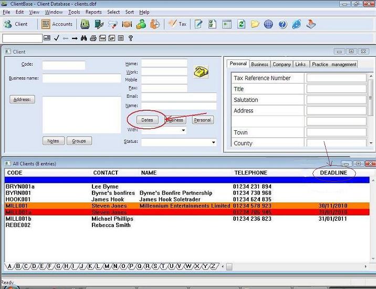Click the DEADLINE column header
This screenshot has height=289, width=376.
click(x=333, y=173)
